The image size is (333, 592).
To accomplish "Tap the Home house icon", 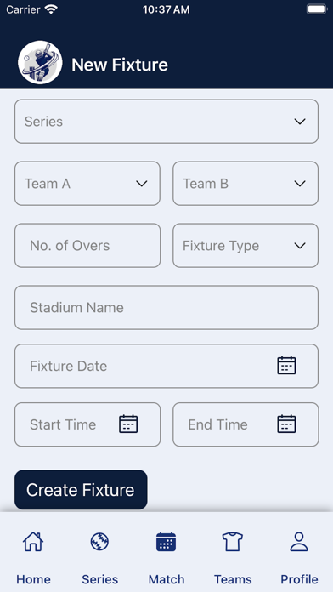I will coord(33,542).
